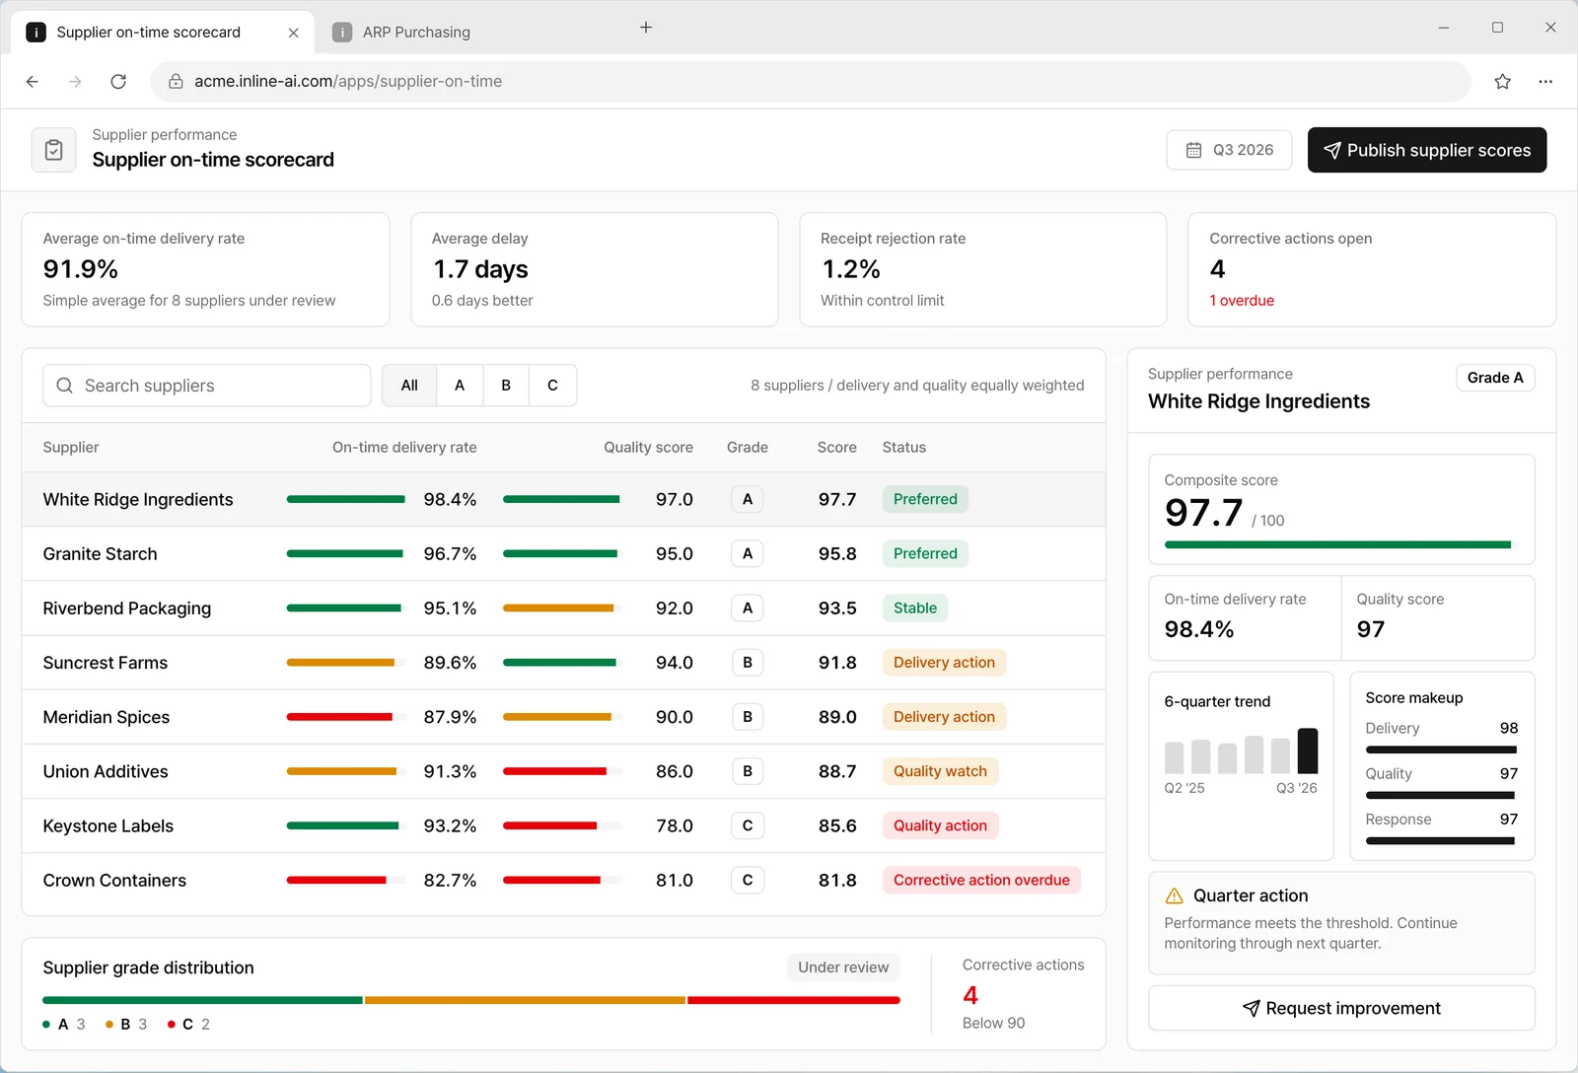Viewport: 1578px width, 1073px height.
Task: Click the Grade A badge in detail panel
Action: point(1495,378)
